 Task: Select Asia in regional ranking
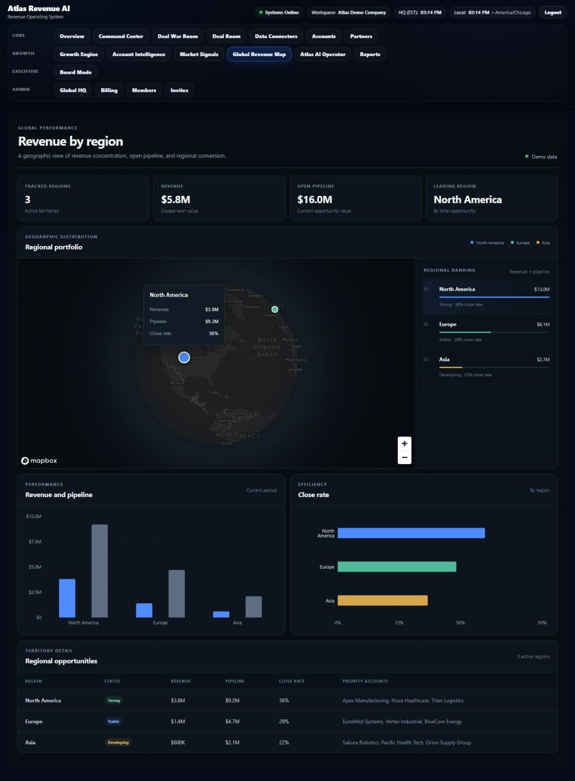486,367
